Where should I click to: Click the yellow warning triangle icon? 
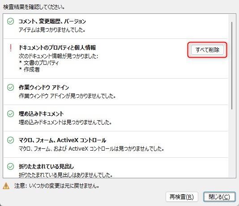coord(6,186)
